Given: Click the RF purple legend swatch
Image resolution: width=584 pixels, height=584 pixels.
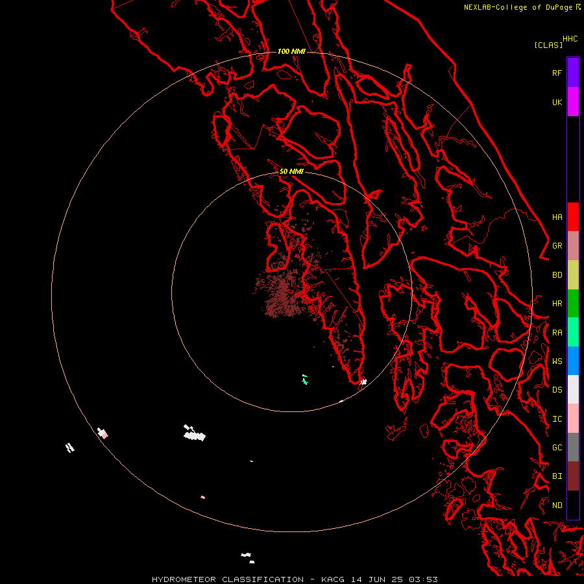Looking at the screenshot, I should click(x=573, y=73).
